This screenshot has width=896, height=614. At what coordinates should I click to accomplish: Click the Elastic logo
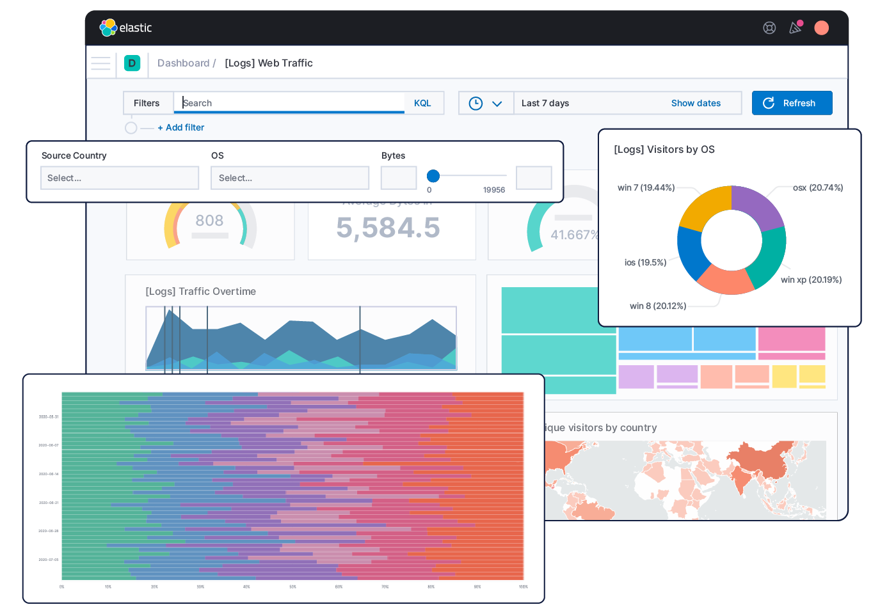pos(125,28)
